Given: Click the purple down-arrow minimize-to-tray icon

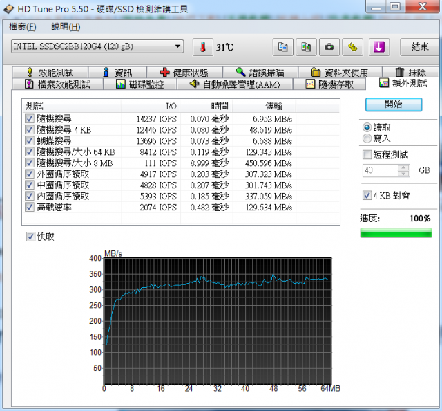Looking at the screenshot, I should (379, 47).
